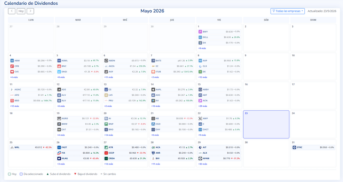Click the BMW logo on May 19
343x182 pixels.
(59, 124)
